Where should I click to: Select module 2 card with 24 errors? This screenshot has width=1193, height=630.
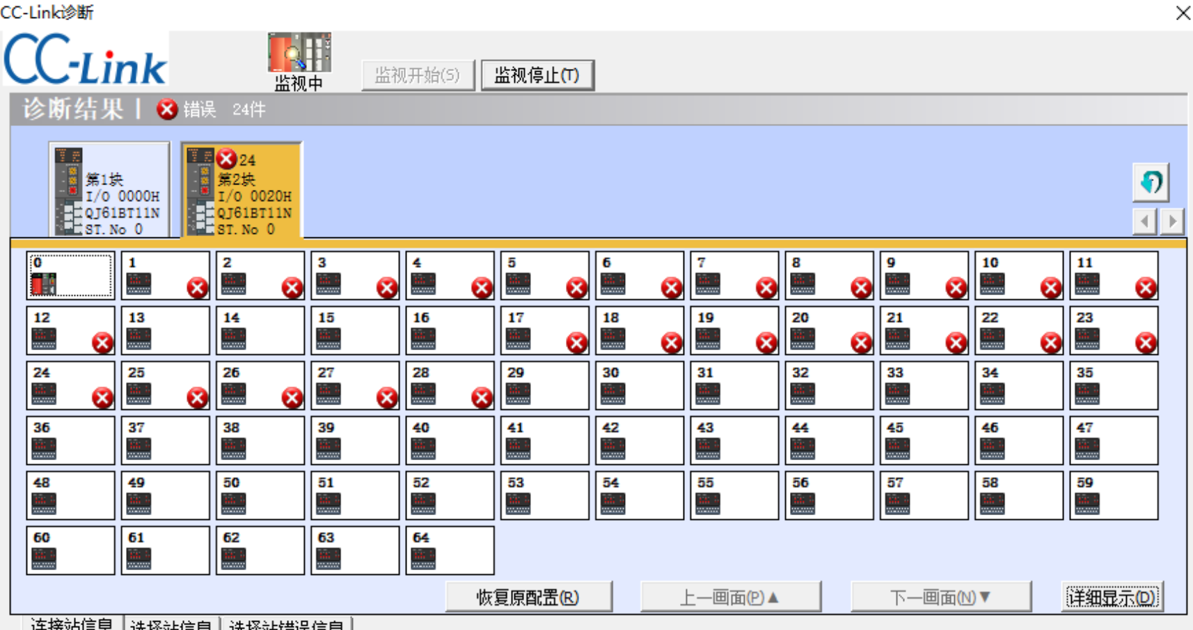[x=242, y=190]
